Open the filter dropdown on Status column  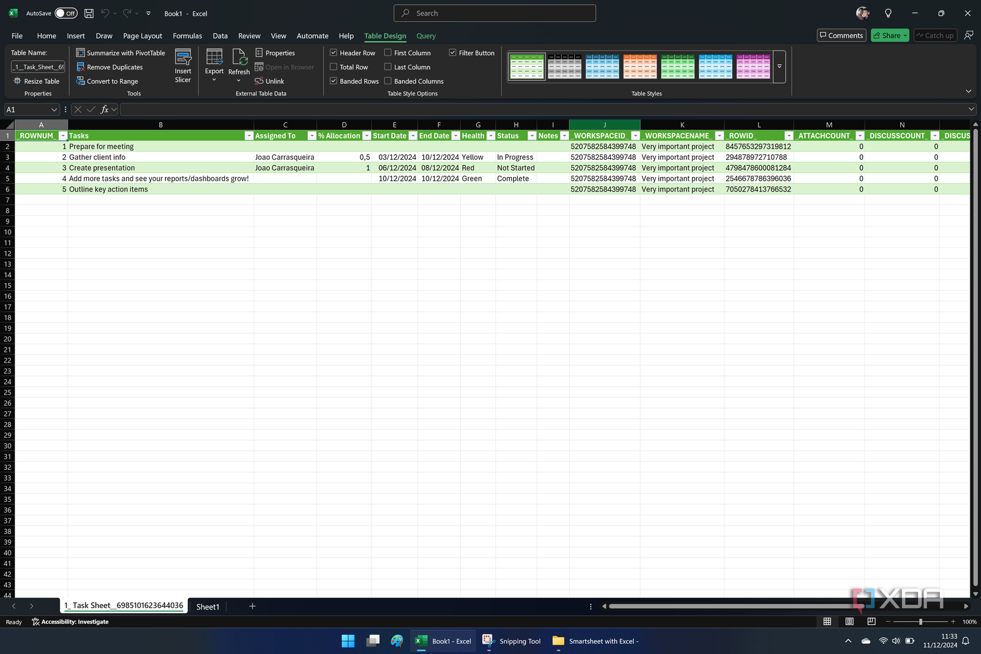(533, 136)
